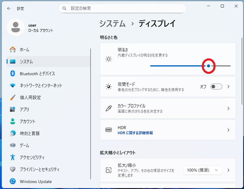Select アカウント in the sidebar
The image size is (244, 189).
[48, 121]
